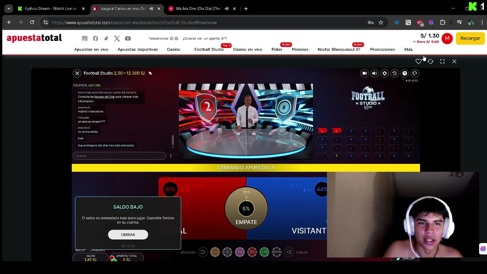Open Misiones menu item
Image resolution: width=487 pixels, height=274 pixels.
pos(300,49)
